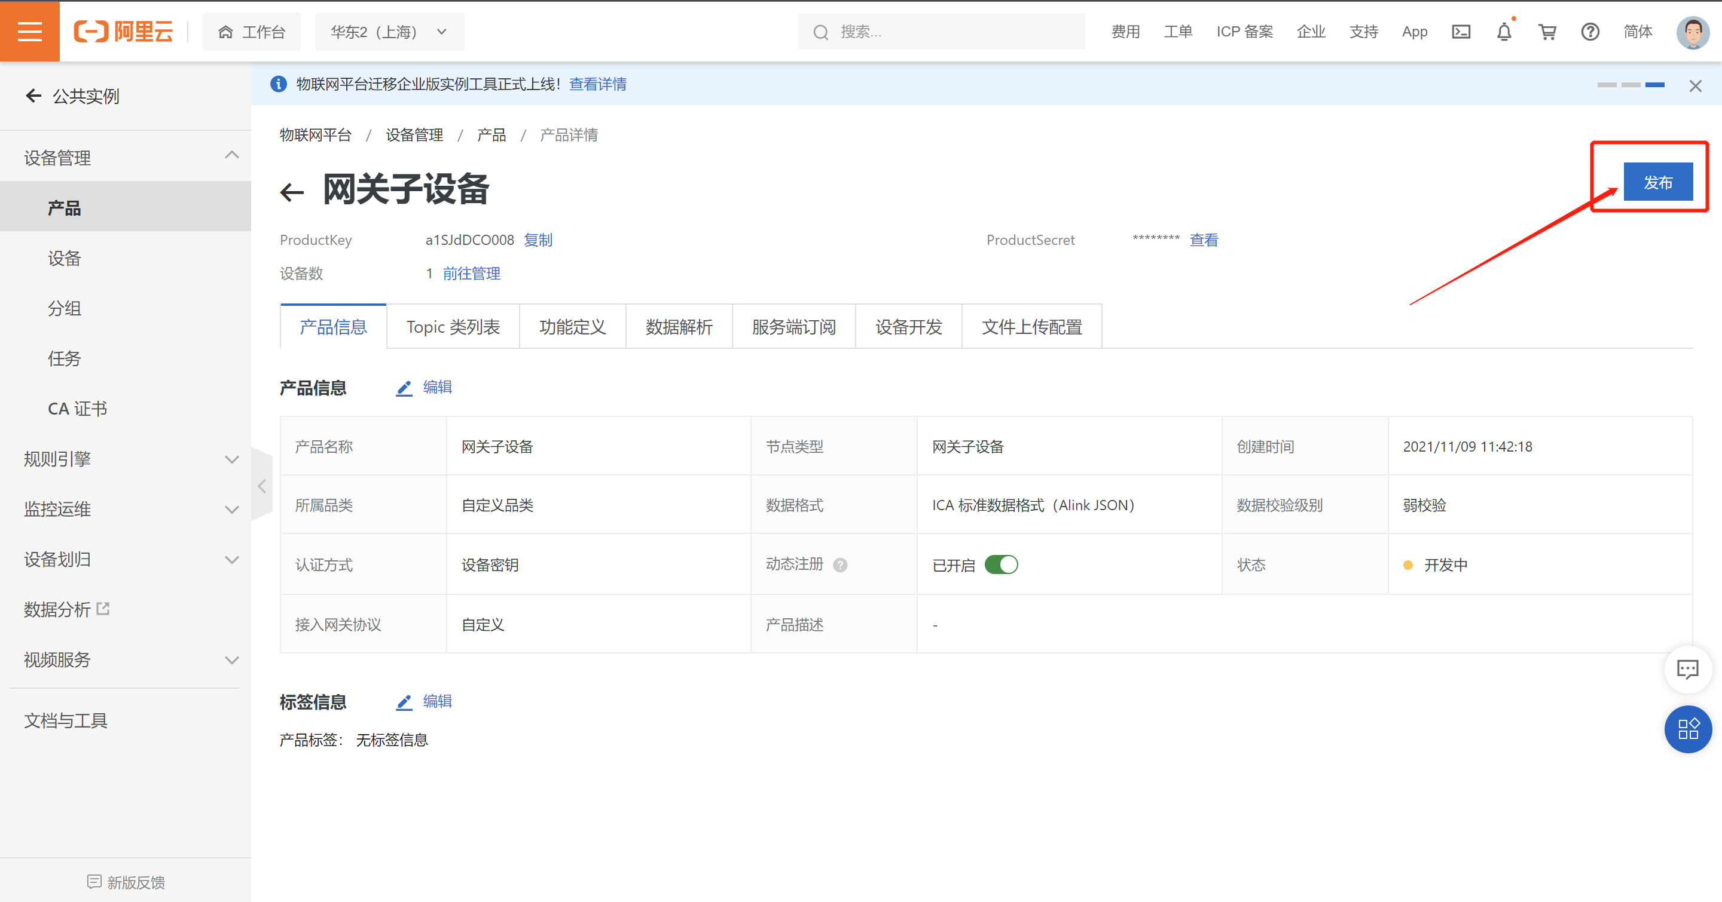Open the Topic 类列表 tab
Viewport: 1722px width, 902px height.
tap(453, 327)
